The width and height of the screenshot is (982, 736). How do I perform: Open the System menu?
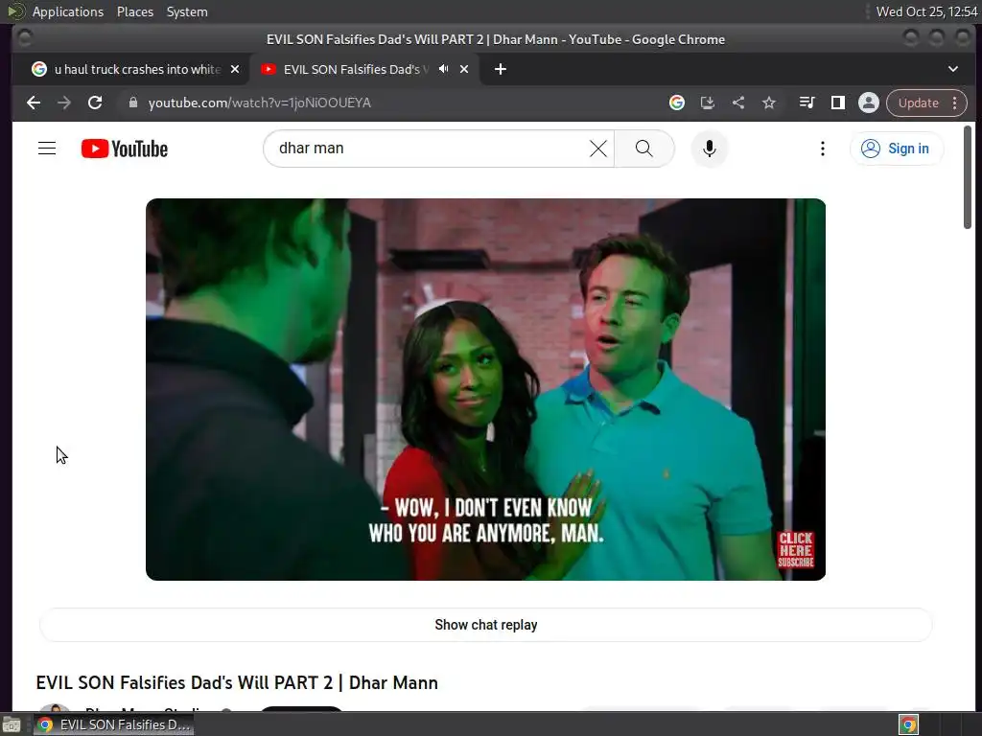(x=187, y=11)
